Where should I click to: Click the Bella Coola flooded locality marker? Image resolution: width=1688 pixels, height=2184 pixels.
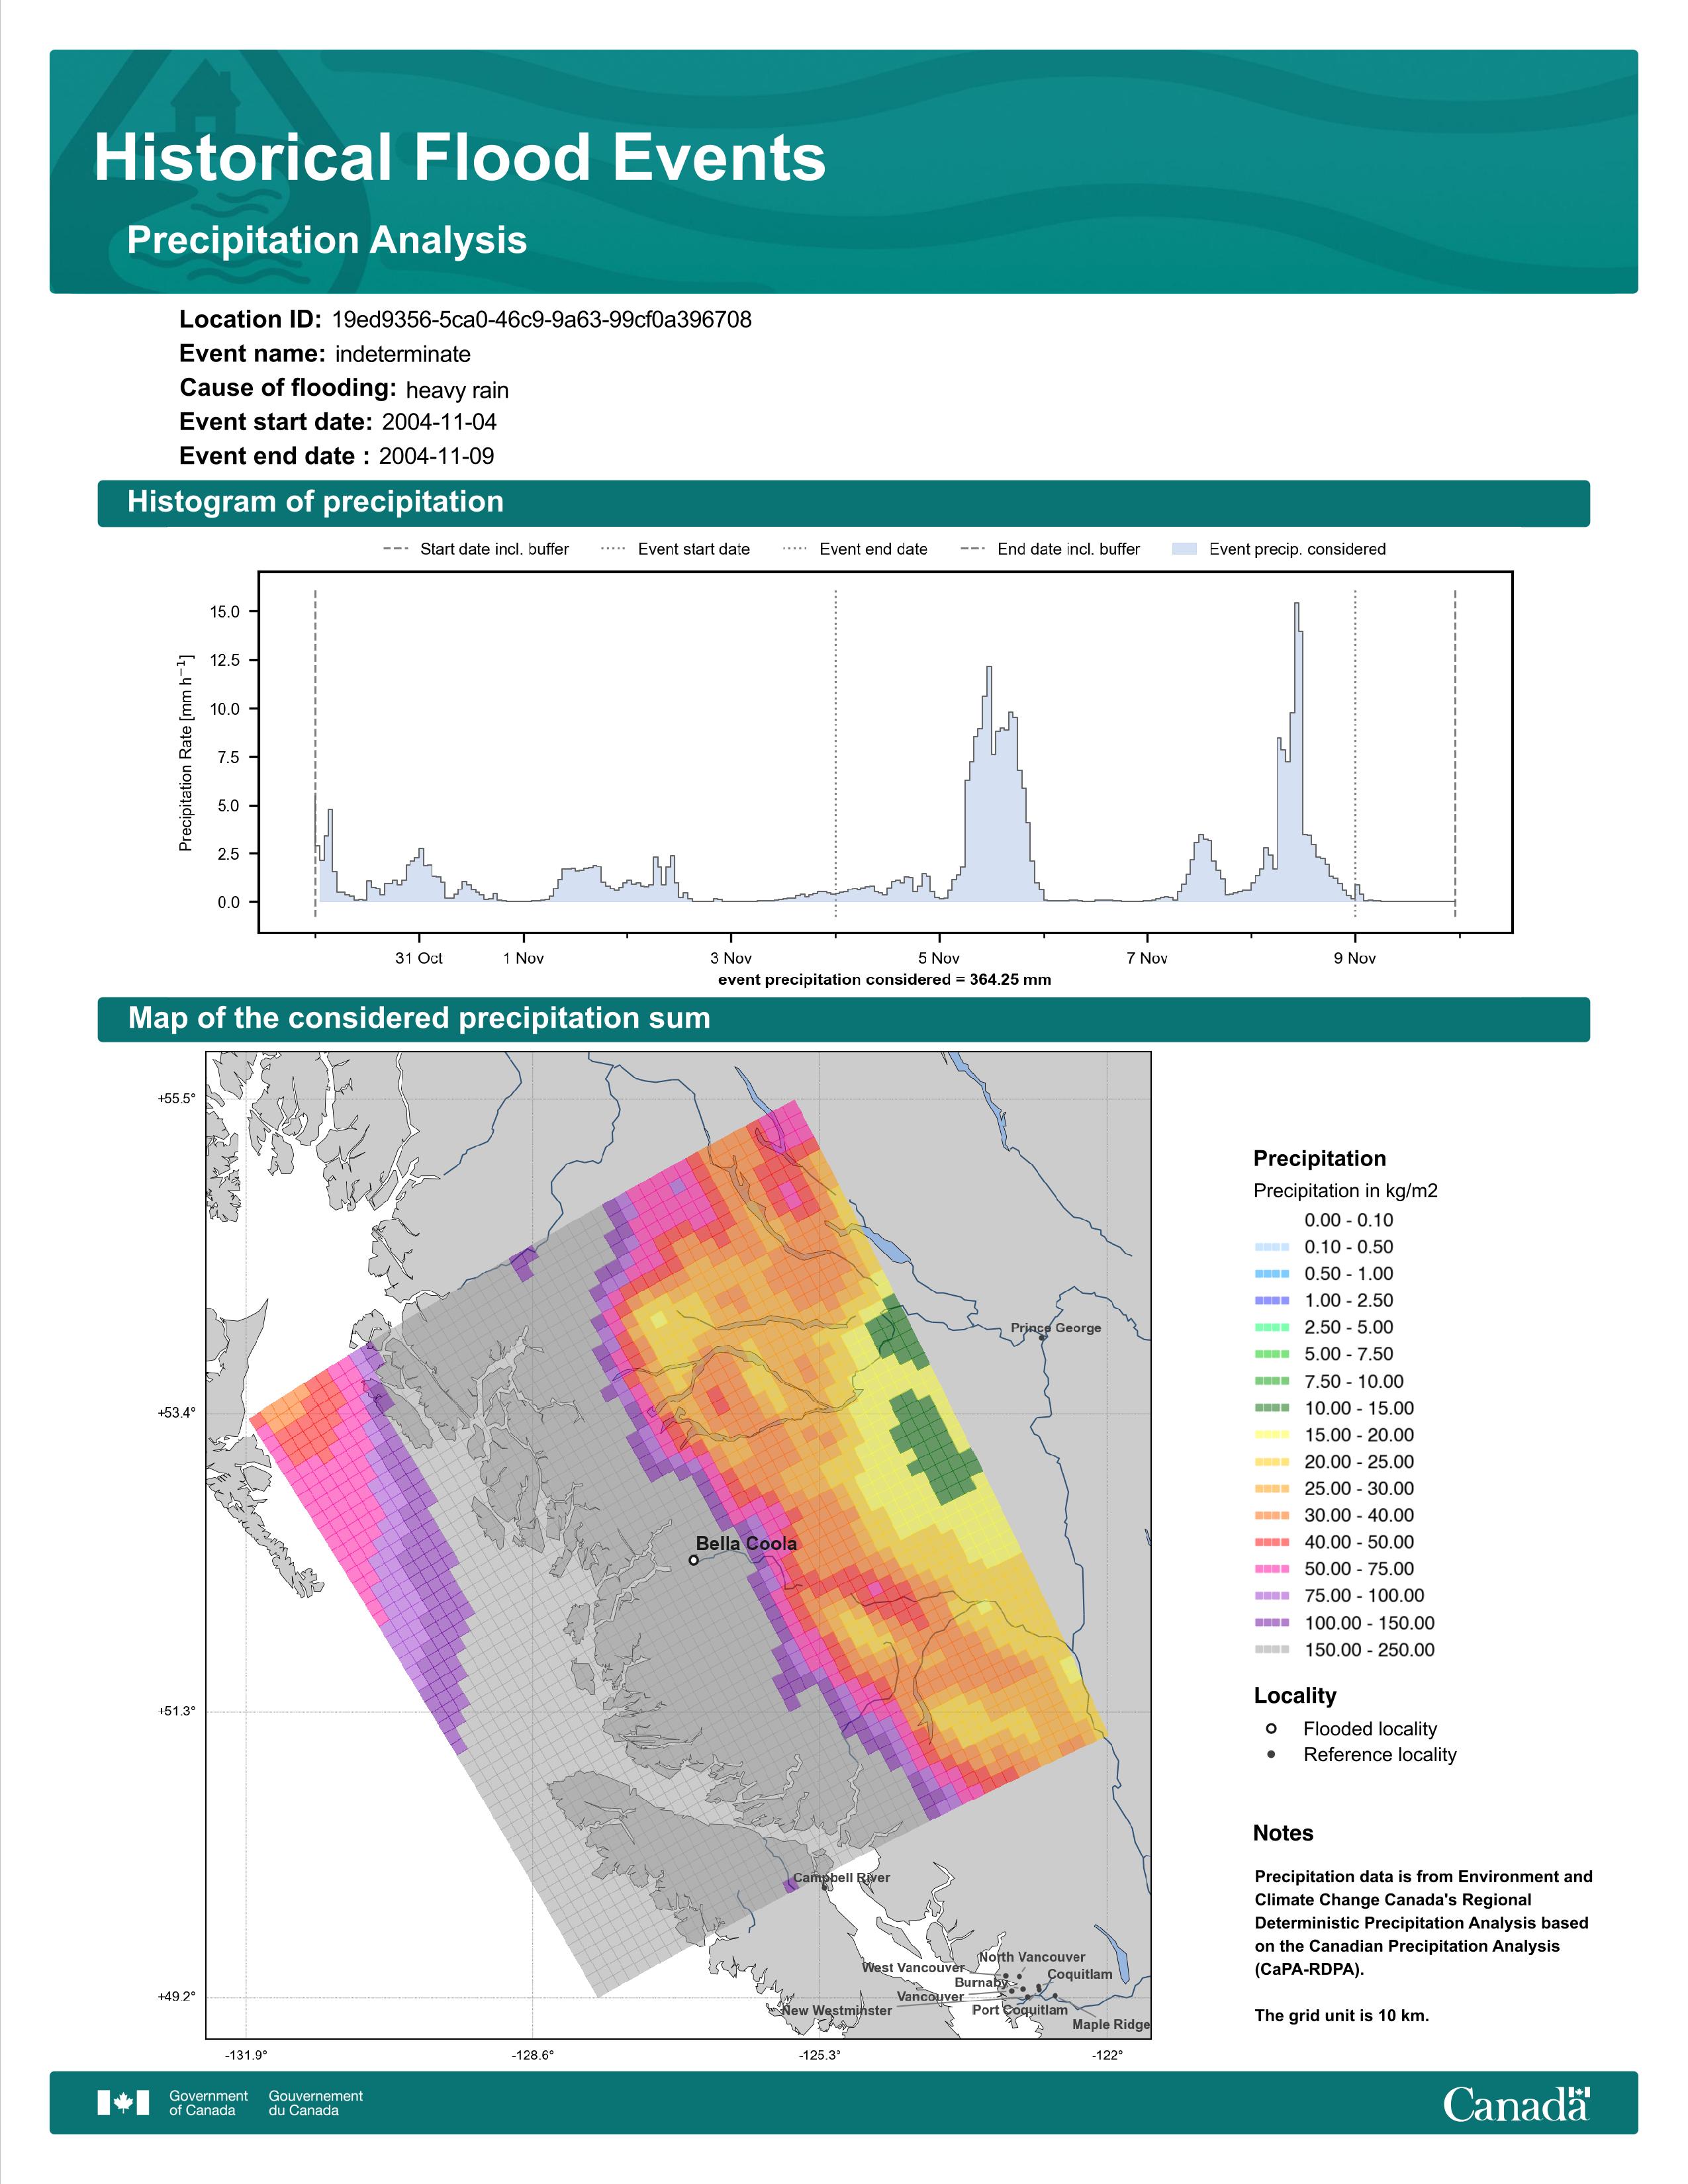694,1560
